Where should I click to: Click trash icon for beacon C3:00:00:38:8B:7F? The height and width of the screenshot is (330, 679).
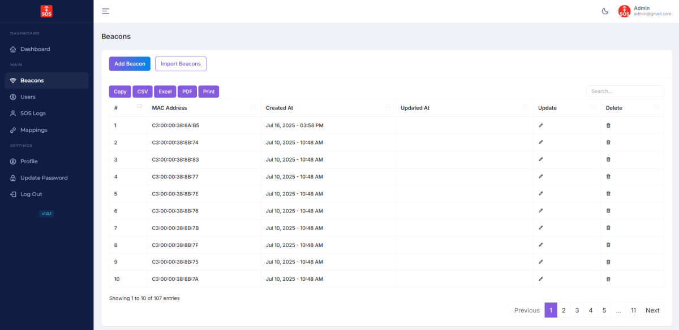pyautogui.click(x=608, y=245)
